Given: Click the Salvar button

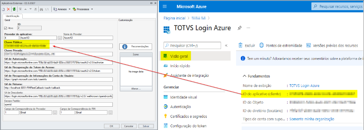Looking at the screenshot, I should (146, 126).
